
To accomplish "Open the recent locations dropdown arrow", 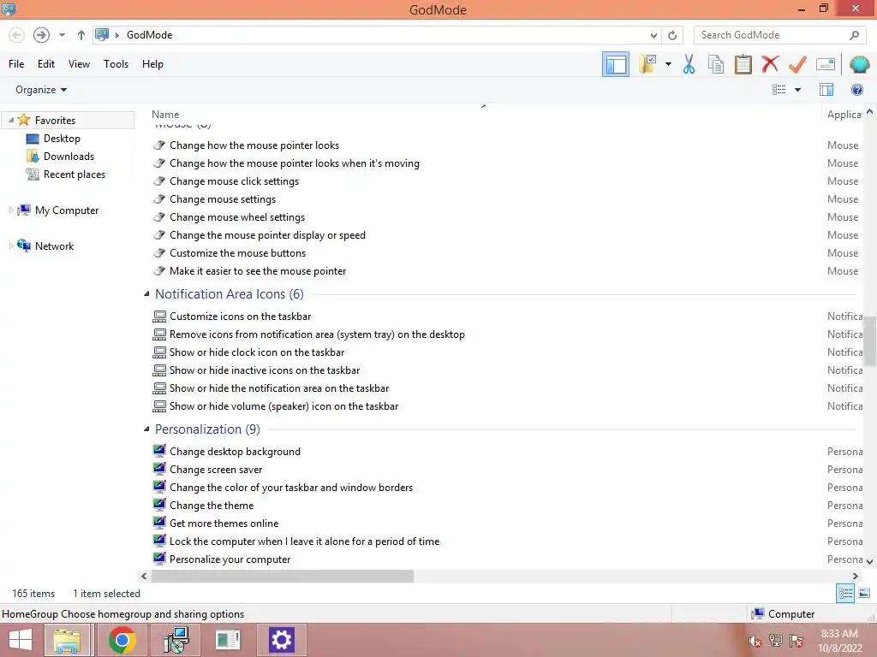I will coord(62,35).
